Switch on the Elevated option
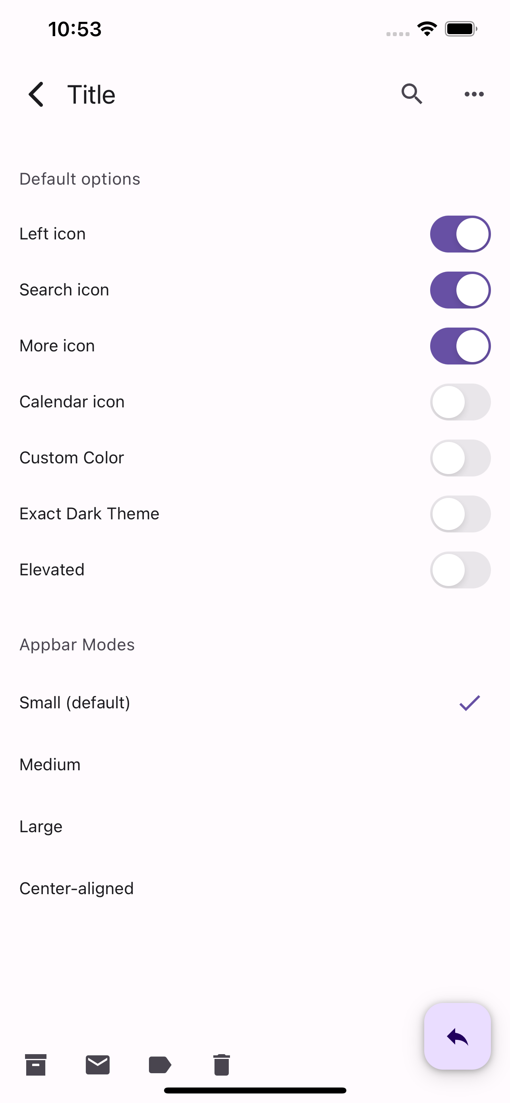The image size is (510, 1103). (460, 570)
